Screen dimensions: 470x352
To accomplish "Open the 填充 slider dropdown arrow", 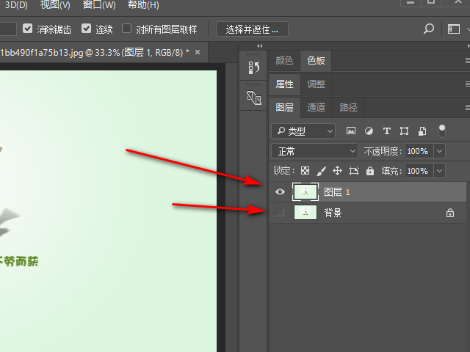I will [439, 171].
